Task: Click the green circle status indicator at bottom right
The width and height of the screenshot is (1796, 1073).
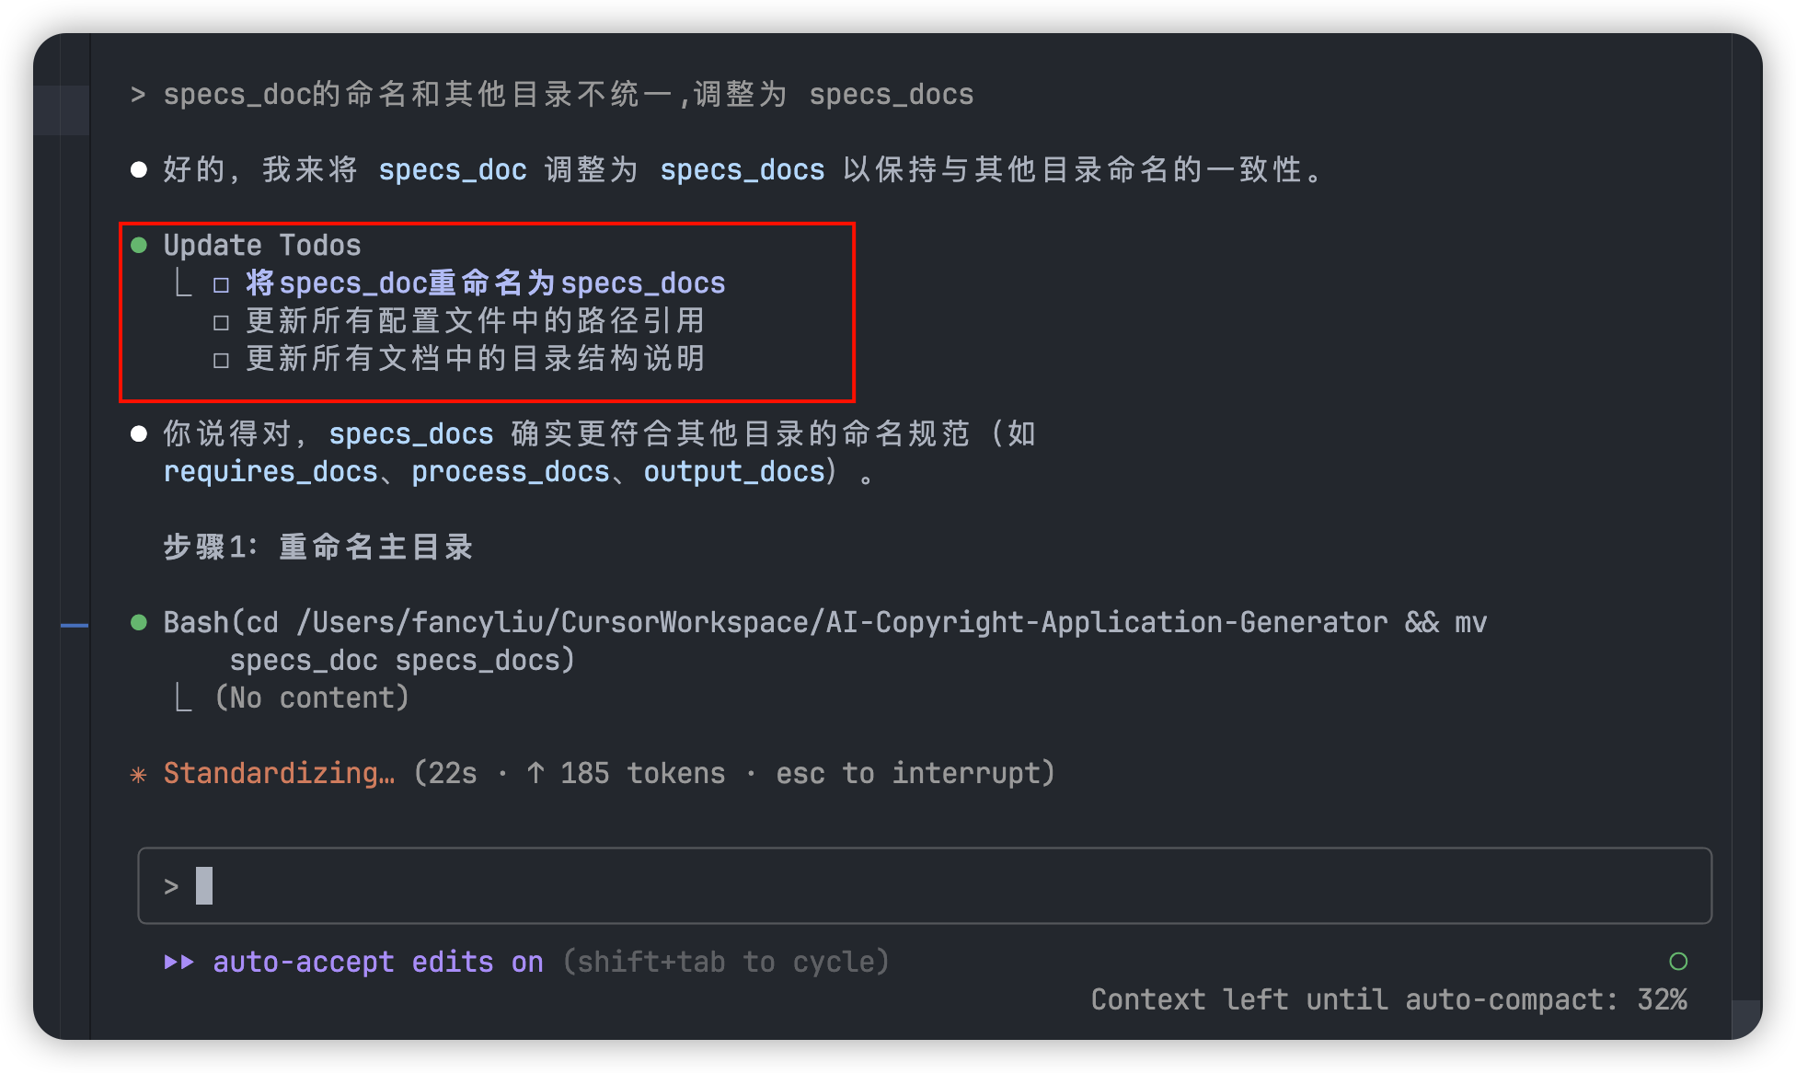Action: coord(1678,962)
